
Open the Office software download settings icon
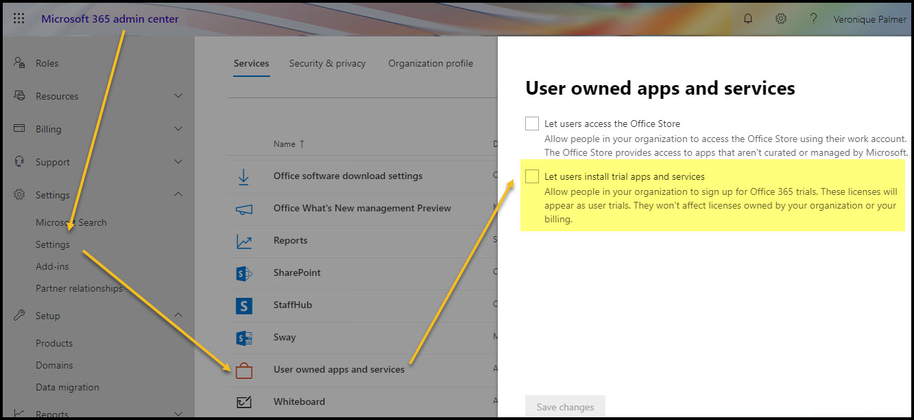click(x=243, y=176)
